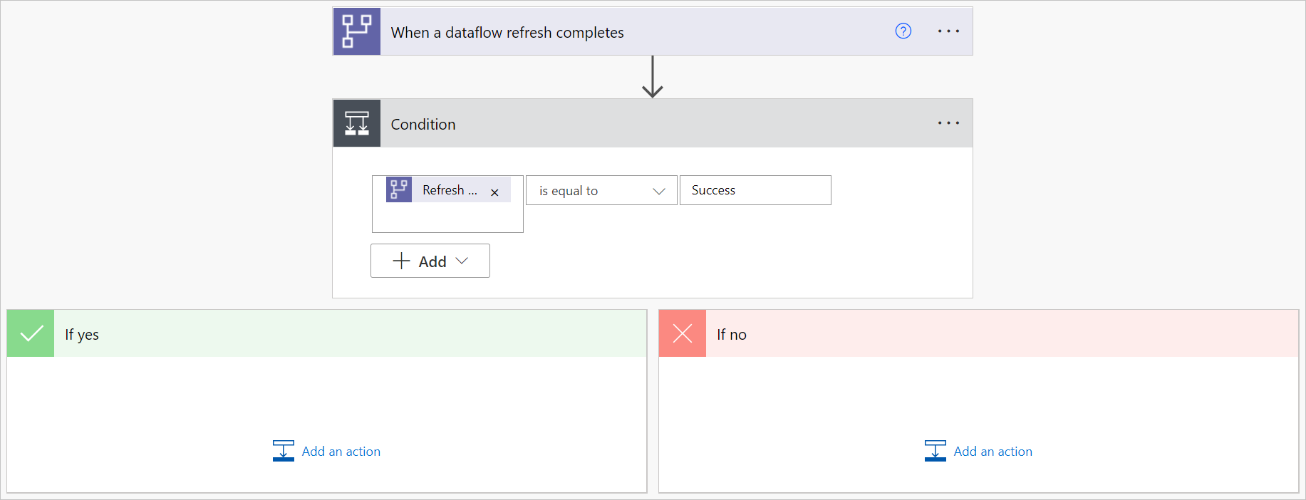
Task: Remove the Refresh dynamic content token
Action: click(494, 192)
